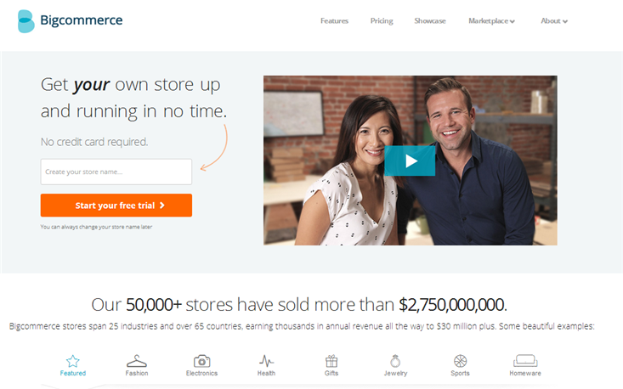The image size is (623, 389).
Task: Open the Fashion hanger category
Action: pyautogui.click(x=137, y=361)
